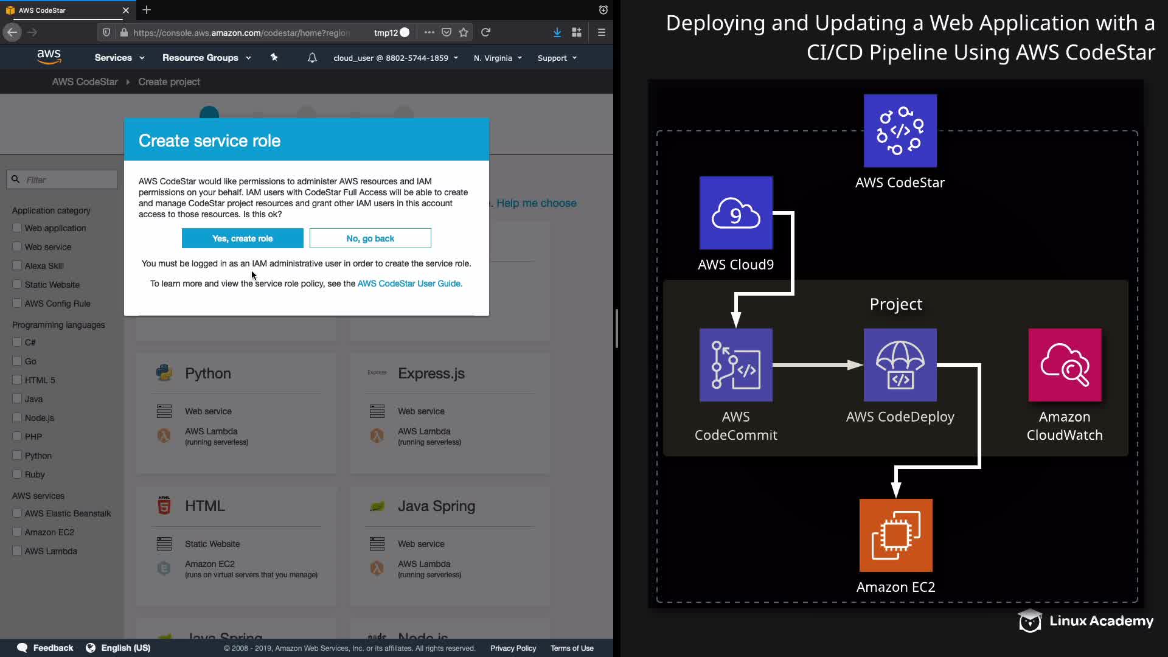
Task: Check the Web application checkbox
Action: (x=17, y=228)
